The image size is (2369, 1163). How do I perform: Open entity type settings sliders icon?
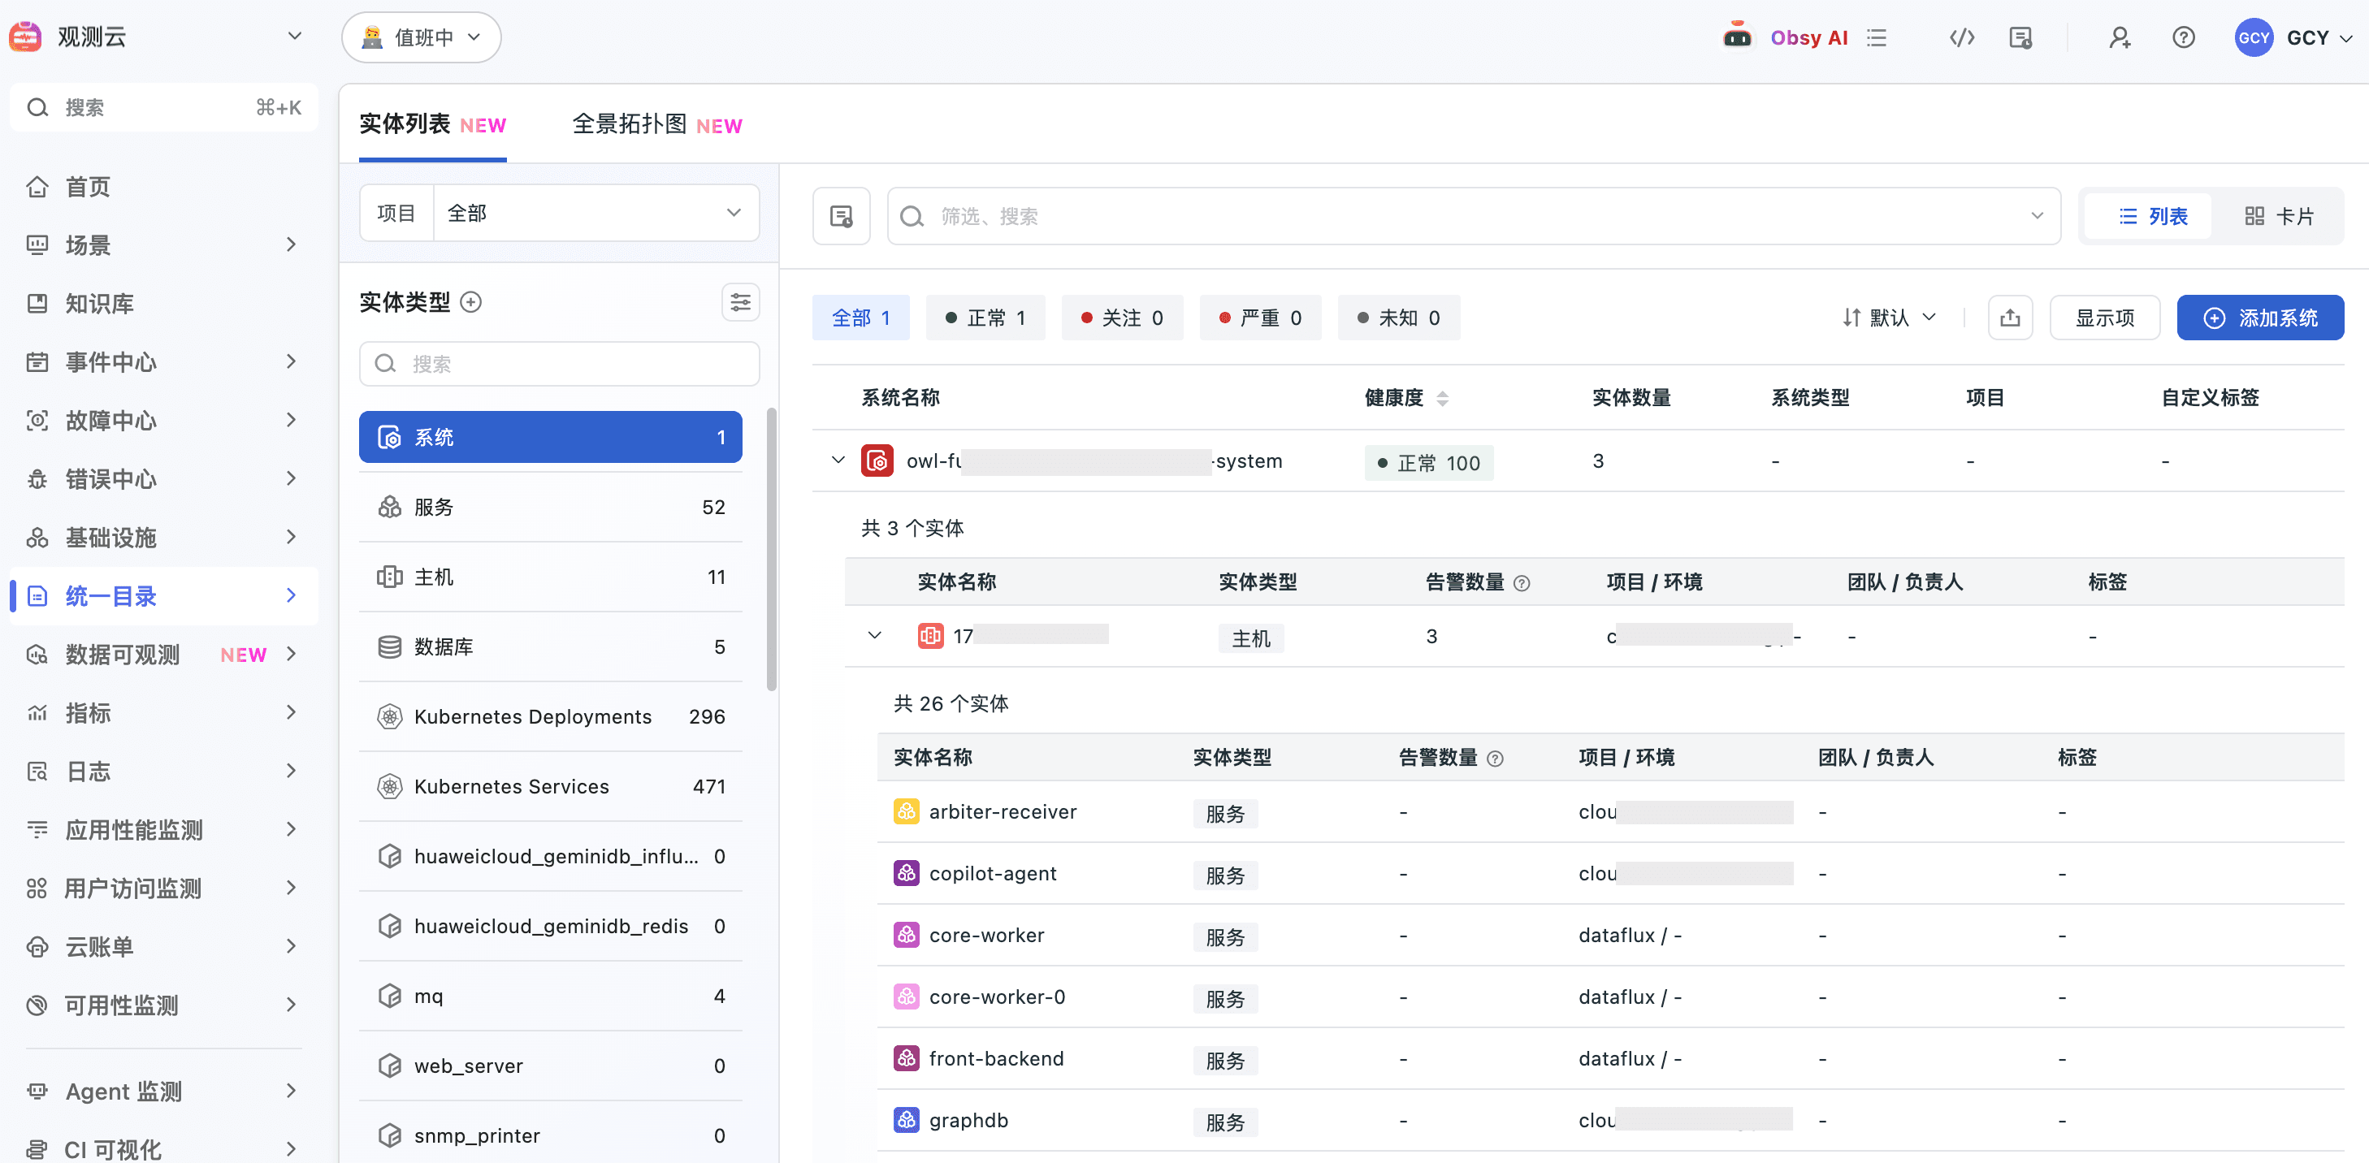point(740,302)
